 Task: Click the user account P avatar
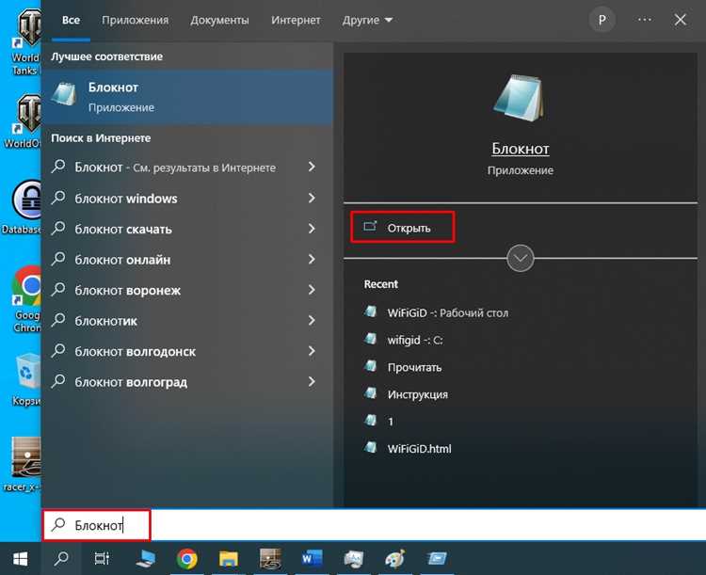pyautogui.click(x=602, y=20)
